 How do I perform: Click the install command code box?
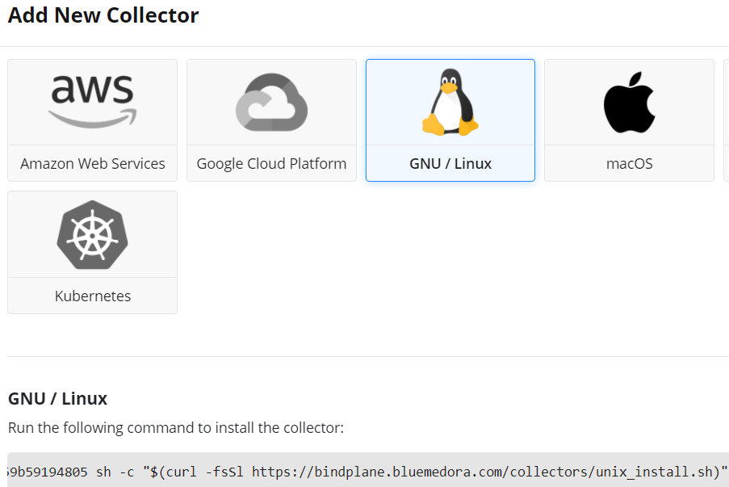(x=368, y=470)
